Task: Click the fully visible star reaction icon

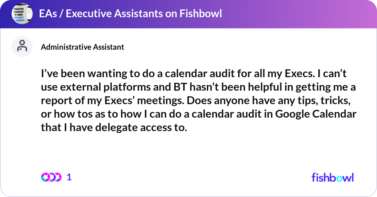Action: pos(46,177)
